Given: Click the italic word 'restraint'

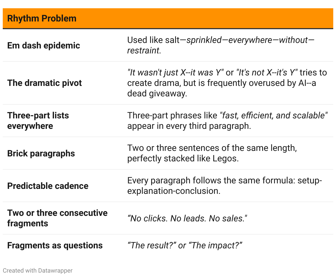Looking at the screenshot, I should tap(143, 51).
